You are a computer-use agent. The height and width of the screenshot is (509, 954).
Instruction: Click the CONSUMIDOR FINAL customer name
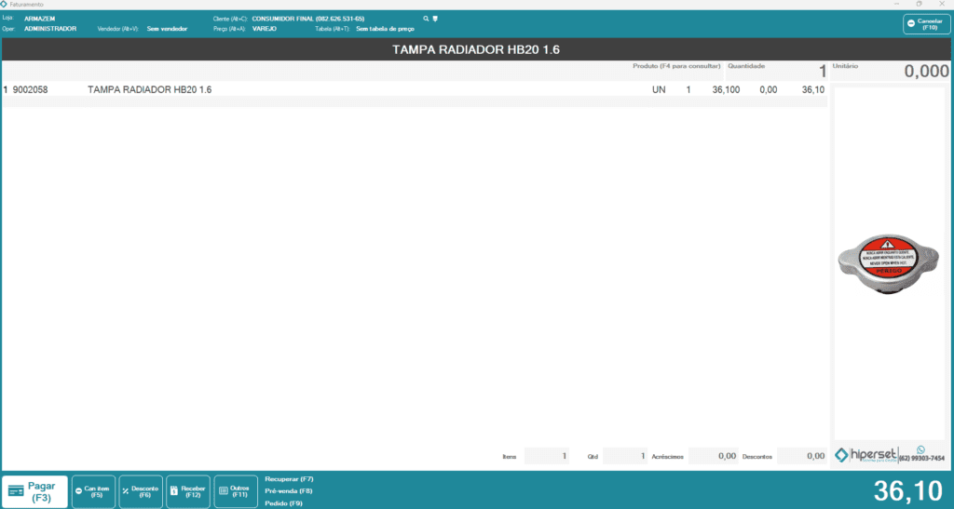(x=307, y=19)
